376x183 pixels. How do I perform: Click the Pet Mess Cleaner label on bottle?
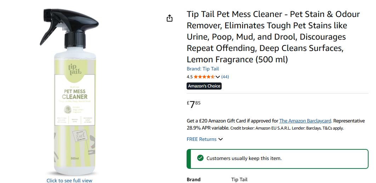(x=75, y=94)
